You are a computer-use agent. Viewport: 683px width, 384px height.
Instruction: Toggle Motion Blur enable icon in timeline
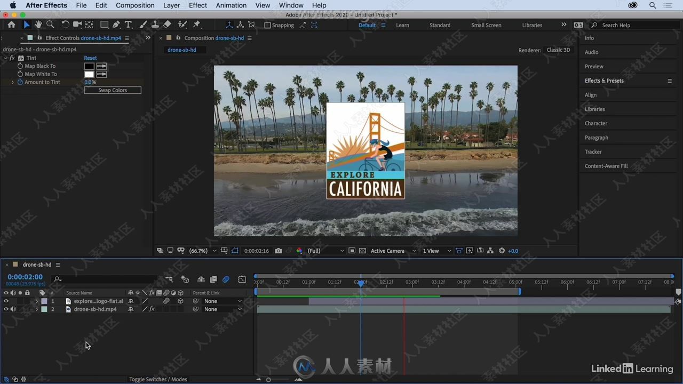click(x=226, y=279)
